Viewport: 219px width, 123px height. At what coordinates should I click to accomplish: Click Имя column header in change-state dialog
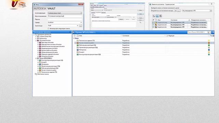[x=159, y=20]
